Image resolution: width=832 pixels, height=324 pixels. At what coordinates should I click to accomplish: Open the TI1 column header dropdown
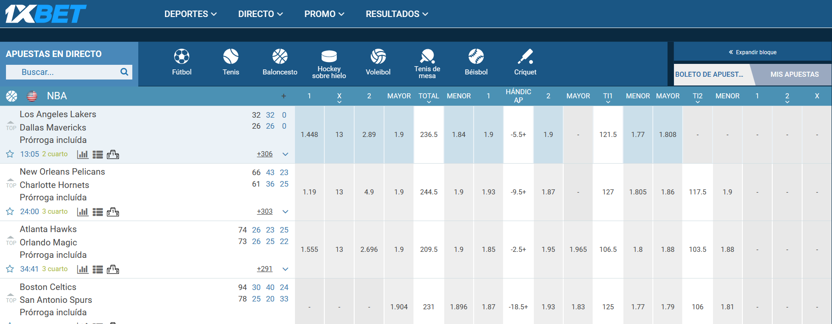coord(608,97)
